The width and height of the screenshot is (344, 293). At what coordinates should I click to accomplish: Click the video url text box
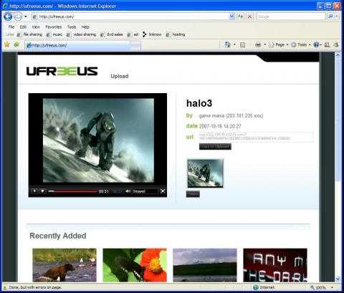click(x=256, y=137)
